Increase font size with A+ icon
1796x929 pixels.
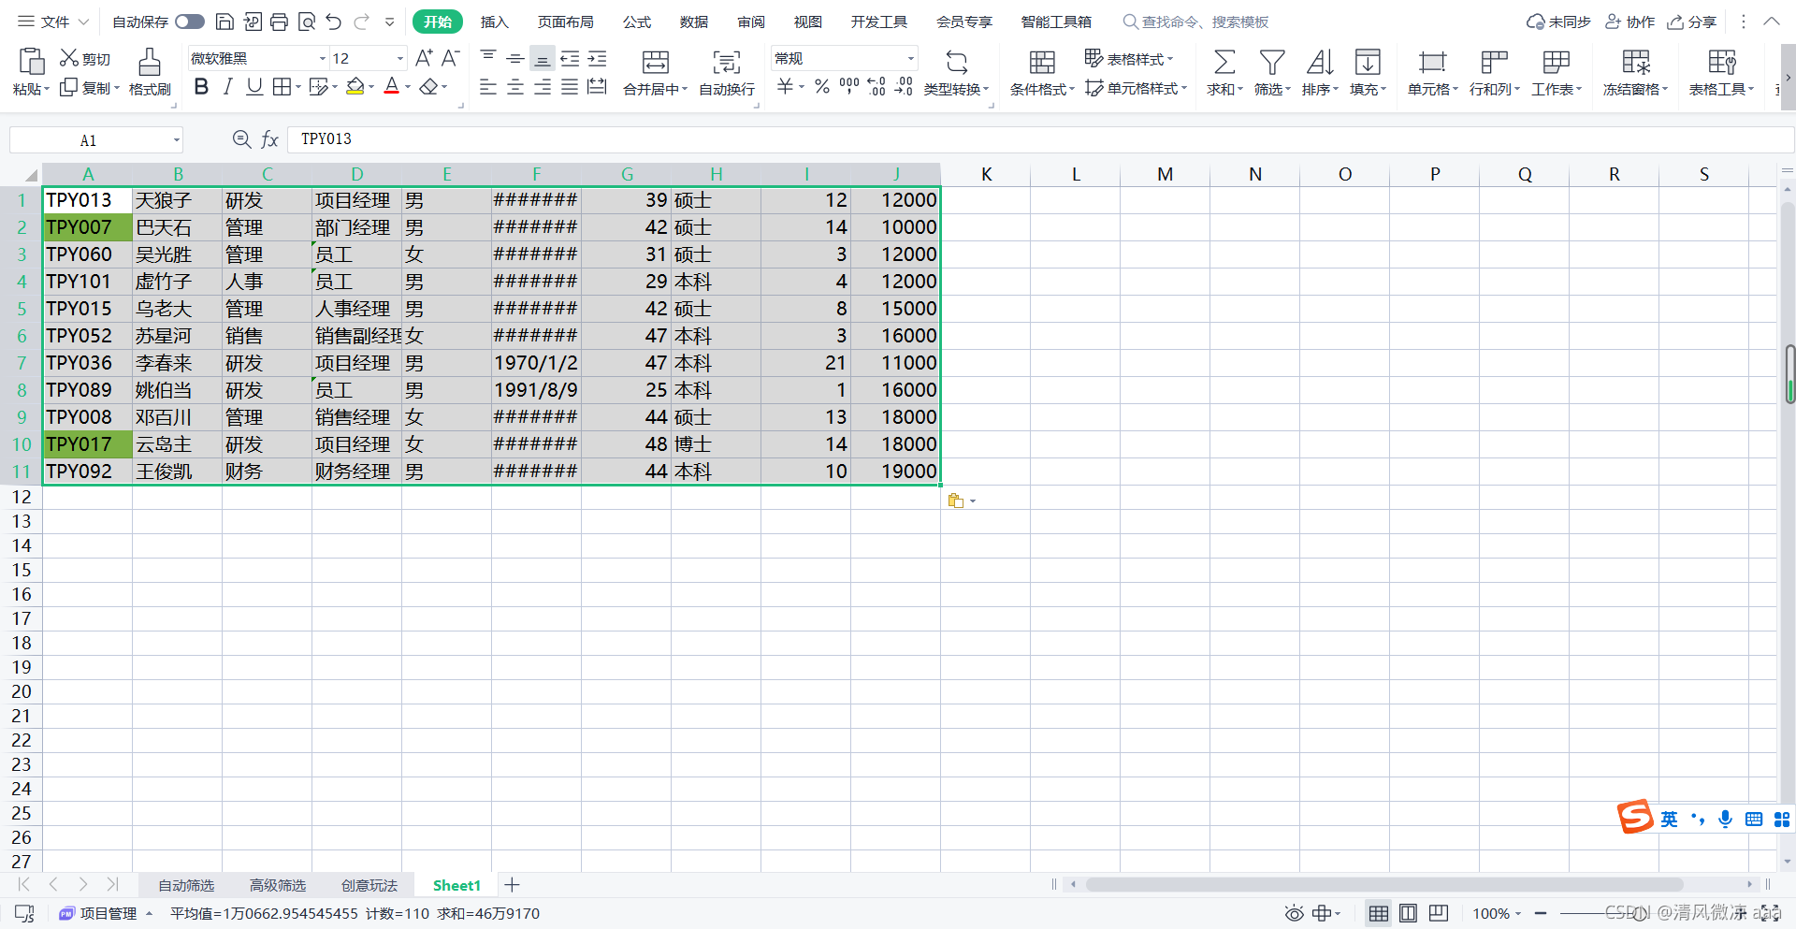pyautogui.click(x=424, y=58)
